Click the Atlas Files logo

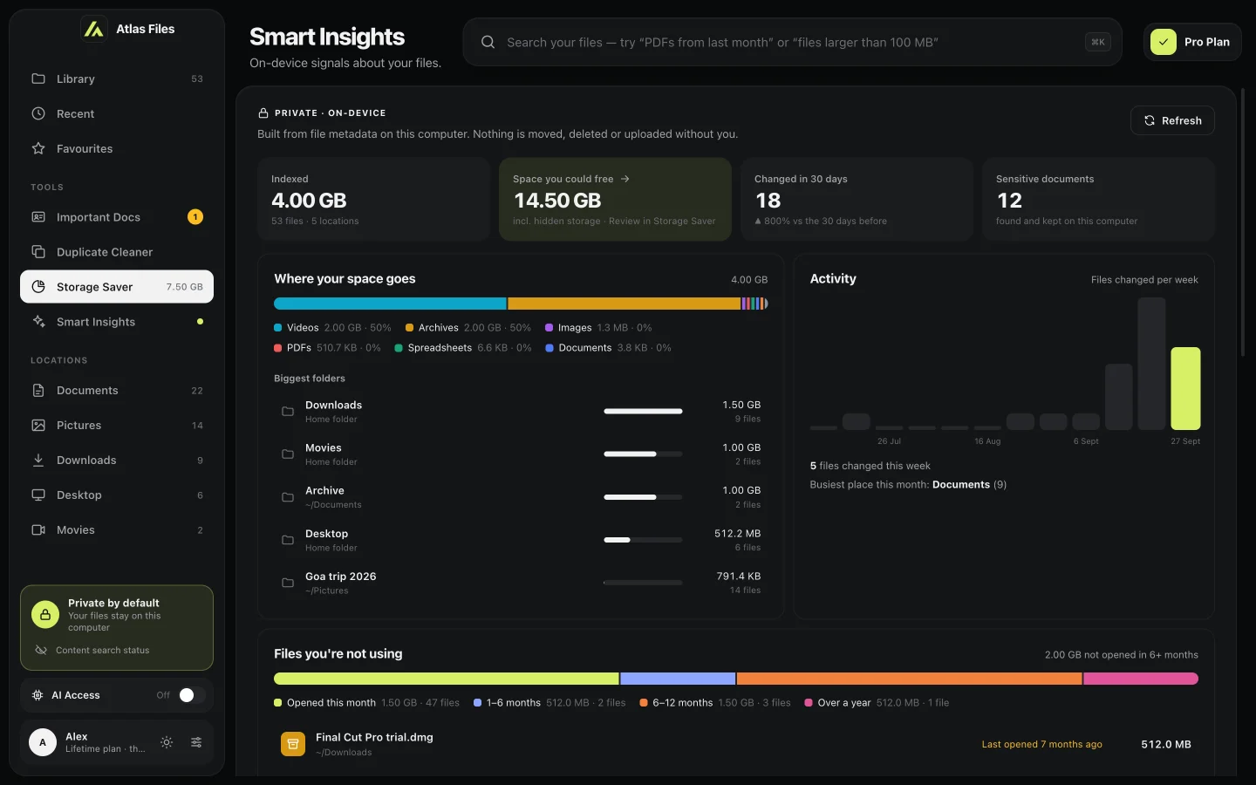pos(93,29)
